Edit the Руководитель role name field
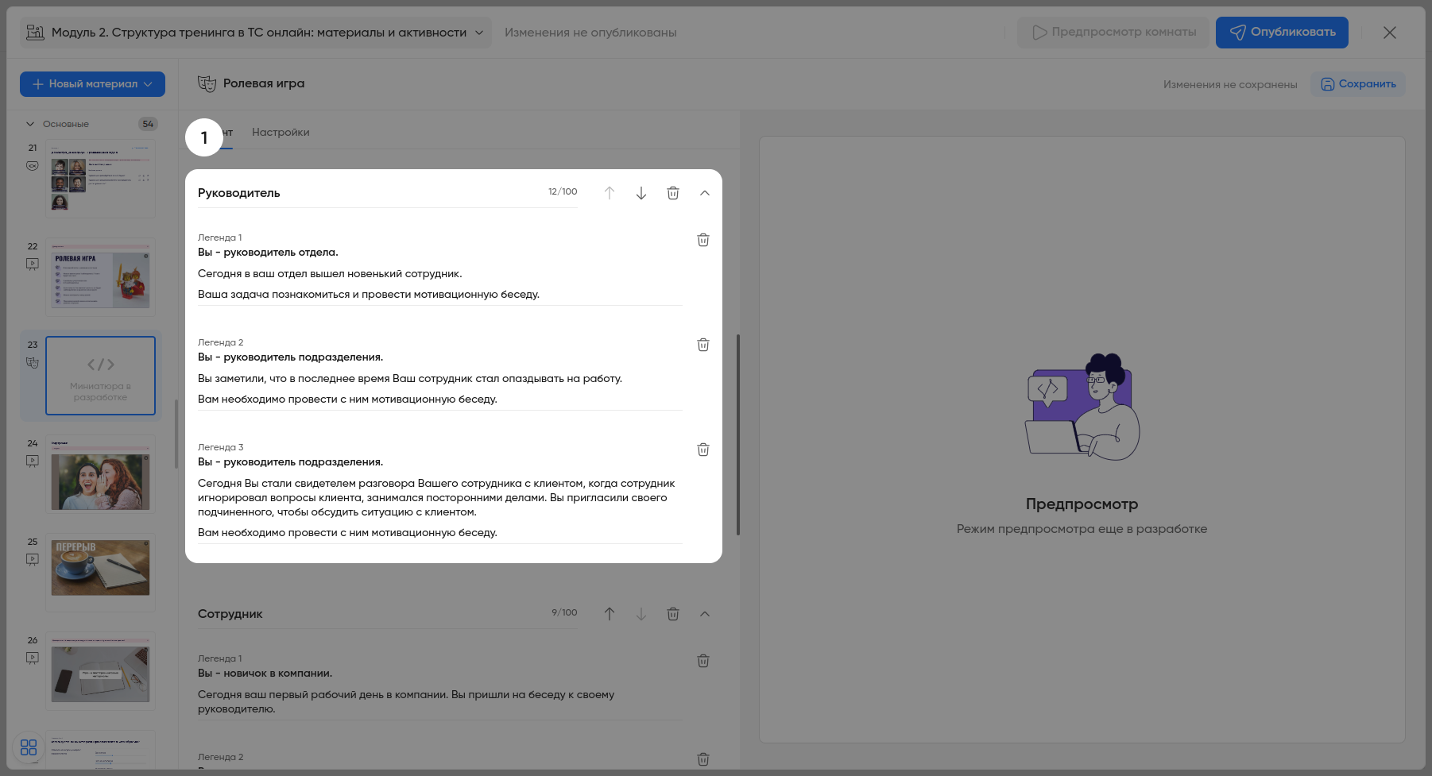 [x=366, y=193]
